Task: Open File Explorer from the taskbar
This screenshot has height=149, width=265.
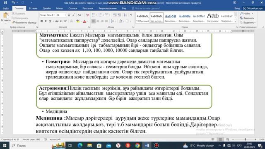Action: point(89,145)
